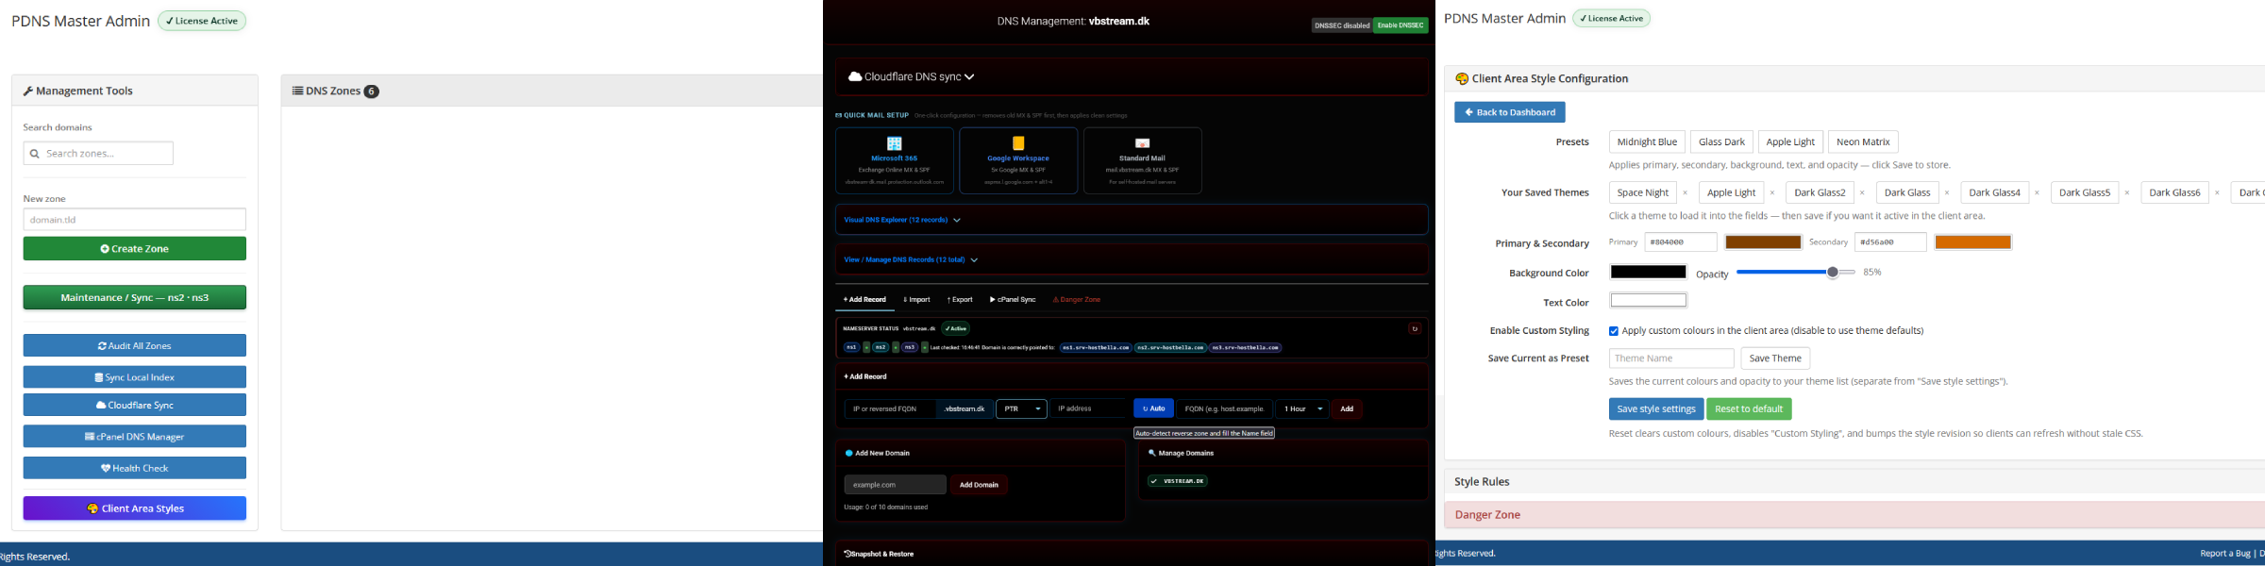Open the Cloudflare Sync tool
The image size is (2265, 566).
(x=135, y=405)
